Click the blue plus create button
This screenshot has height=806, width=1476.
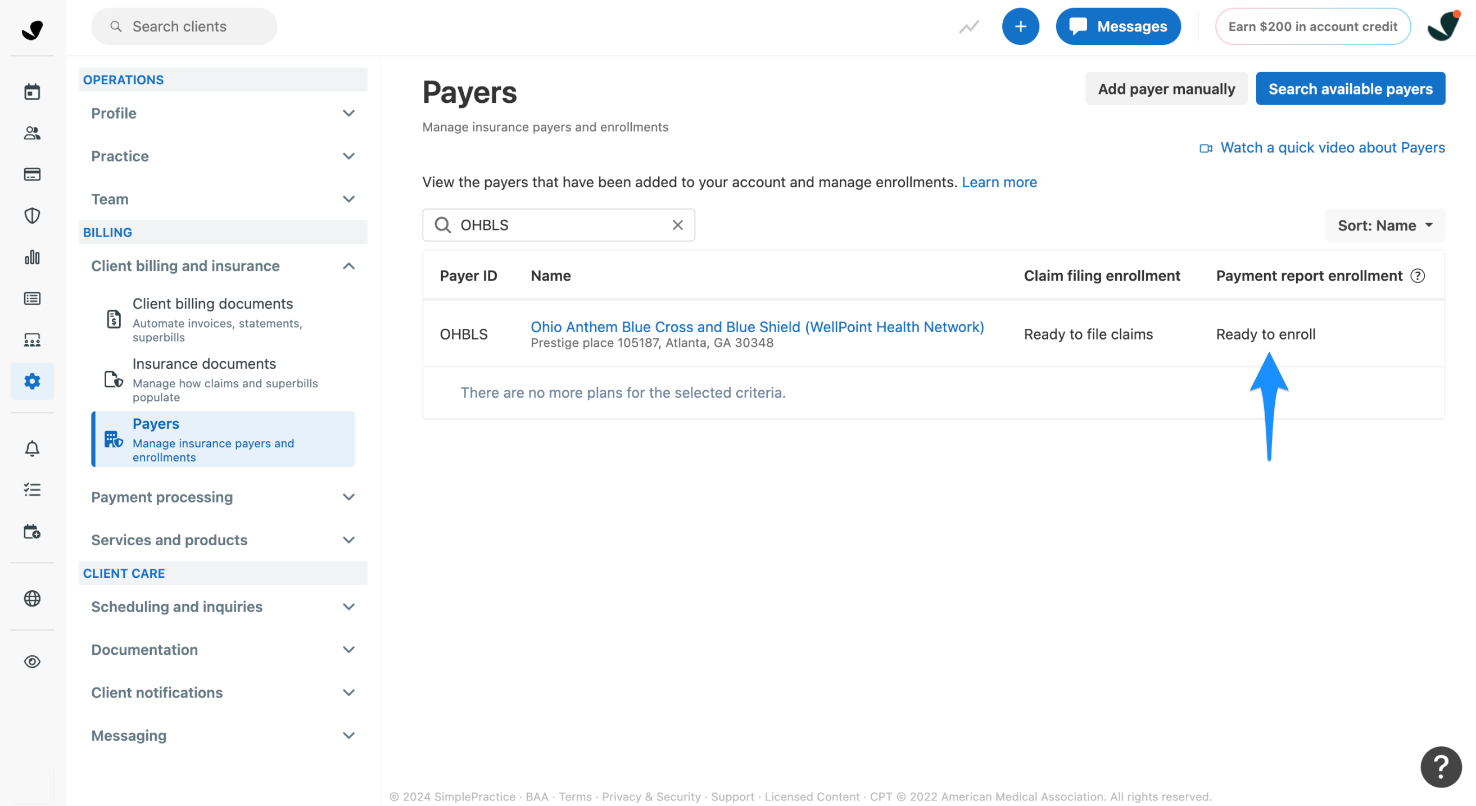[1021, 26]
